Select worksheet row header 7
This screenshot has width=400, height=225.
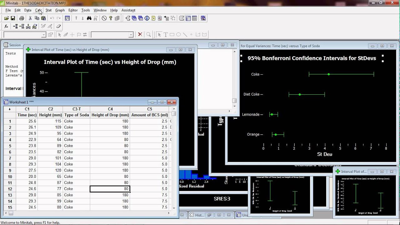tap(10, 158)
